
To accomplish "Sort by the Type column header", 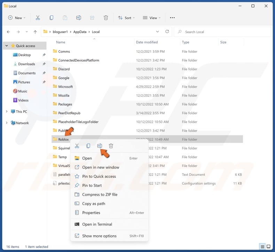I will click(186, 42).
